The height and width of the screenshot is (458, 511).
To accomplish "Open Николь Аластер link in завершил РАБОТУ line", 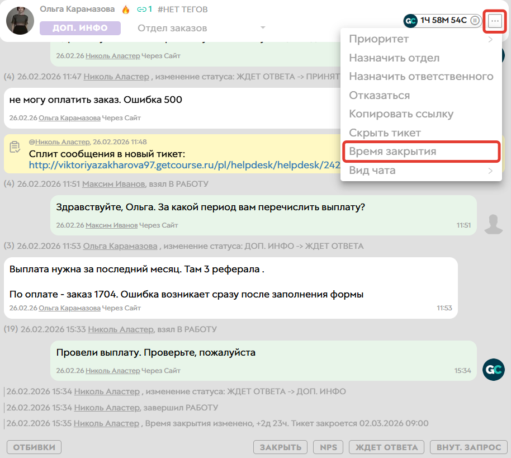I will 107,408.
